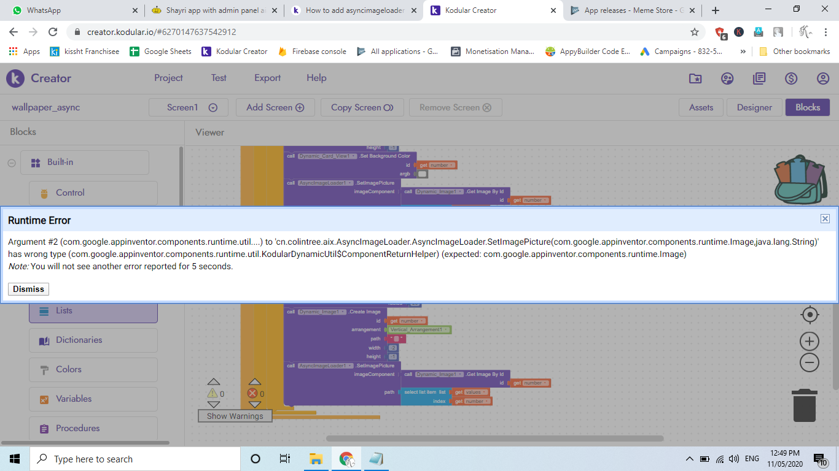Click the trash can icon
839x471 pixels.
(804, 405)
